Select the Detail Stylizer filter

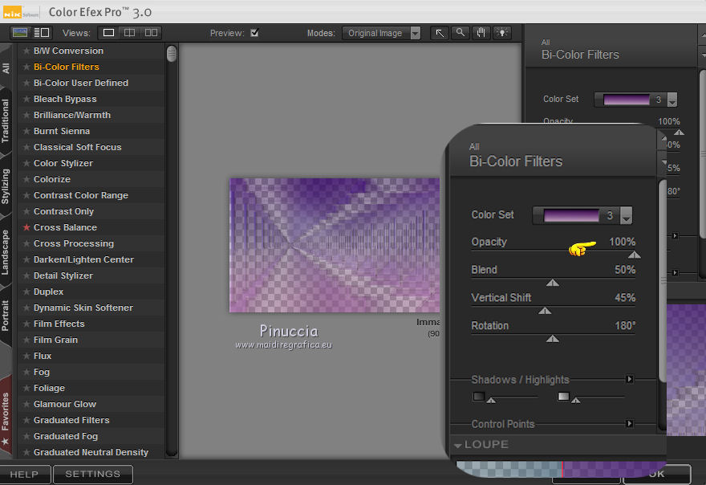coord(63,275)
